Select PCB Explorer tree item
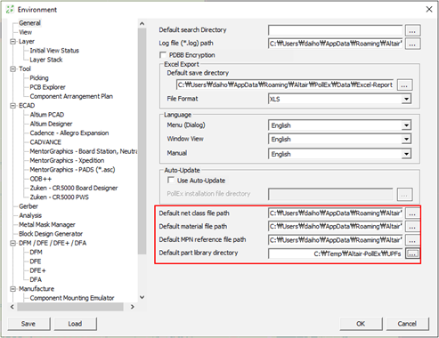Viewport: 439px width, 338px height. (47, 87)
